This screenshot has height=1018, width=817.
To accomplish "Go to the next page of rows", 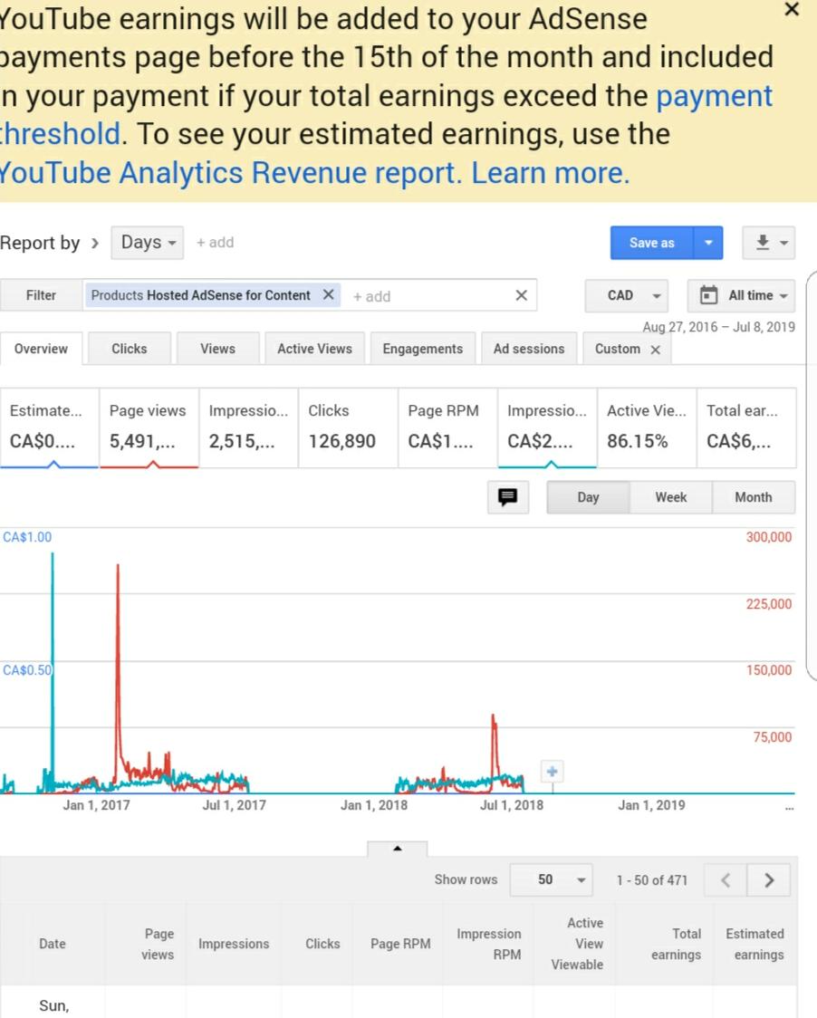I will (x=769, y=879).
